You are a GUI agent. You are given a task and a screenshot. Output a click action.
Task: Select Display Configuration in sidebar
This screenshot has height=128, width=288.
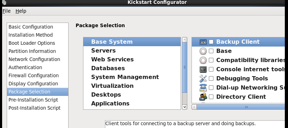click(x=37, y=84)
